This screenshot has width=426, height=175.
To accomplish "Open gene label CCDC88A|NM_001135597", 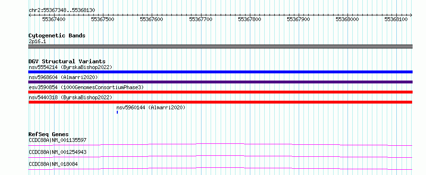I will pyautogui.click(x=57, y=140).
